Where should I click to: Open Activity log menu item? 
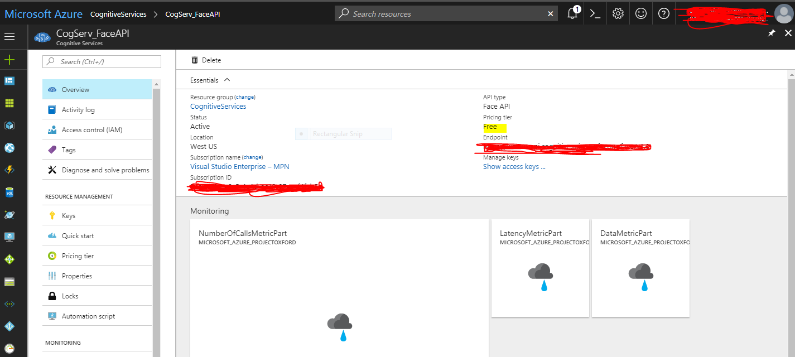coord(97,109)
